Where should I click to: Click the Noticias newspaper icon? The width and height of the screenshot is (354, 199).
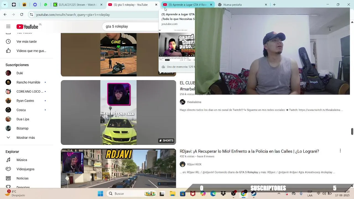coord(8,178)
